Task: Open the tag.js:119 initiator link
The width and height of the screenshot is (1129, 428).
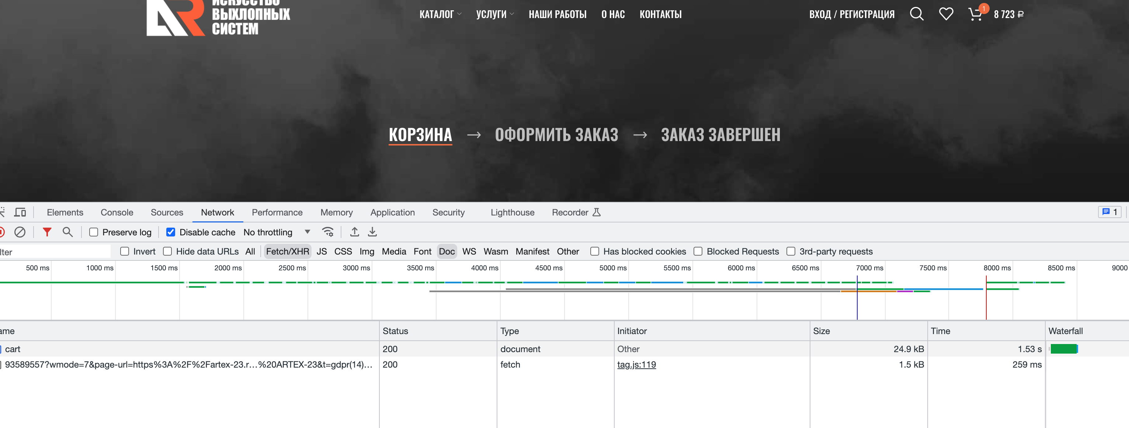Action: 636,365
